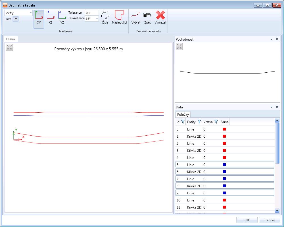Confirm with the OK button
This screenshot has width=284, height=227.
pyautogui.click(x=247, y=220)
